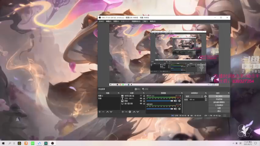The image size is (260, 146).
Task: Pop out the Audio Mixer dock panel
Action: pos(182,93)
